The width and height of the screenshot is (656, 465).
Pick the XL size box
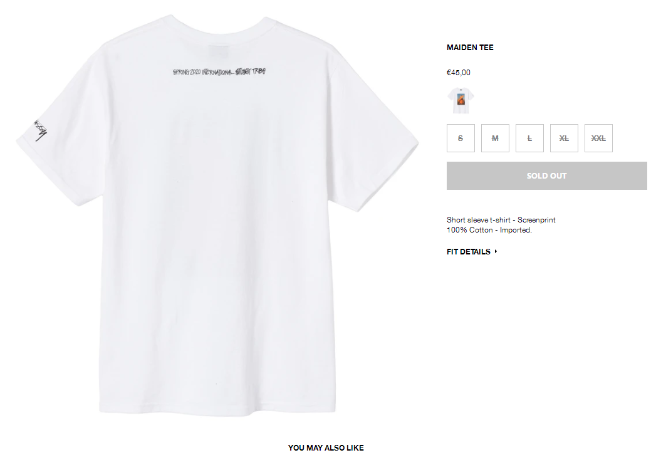point(564,138)
